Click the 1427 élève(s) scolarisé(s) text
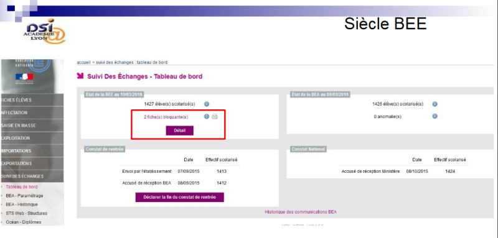 click(169, 104)
